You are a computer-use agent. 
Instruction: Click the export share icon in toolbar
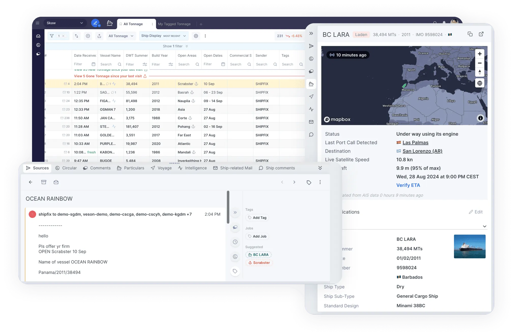tap(99, 36)
